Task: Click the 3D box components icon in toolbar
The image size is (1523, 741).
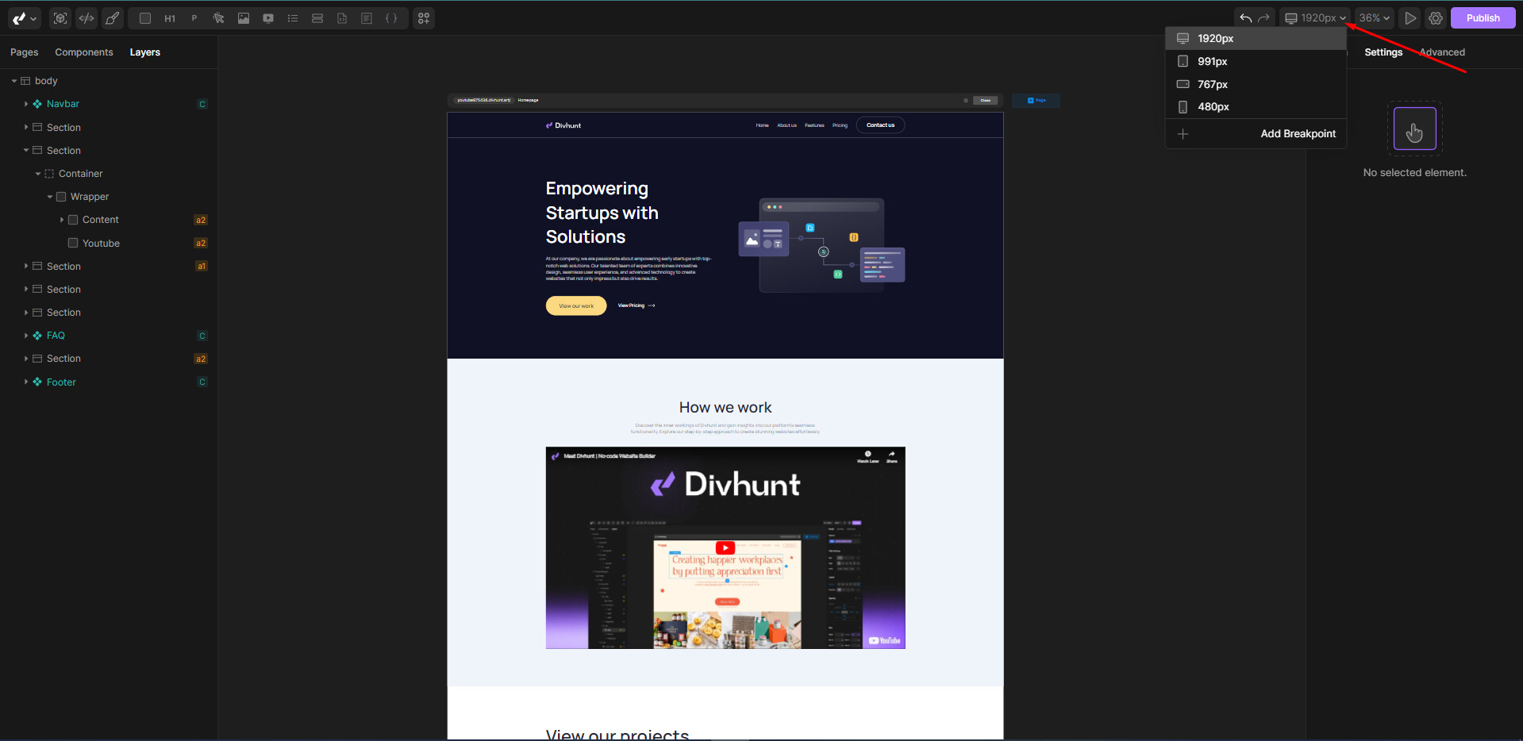Action: click(x=60, y=18)
